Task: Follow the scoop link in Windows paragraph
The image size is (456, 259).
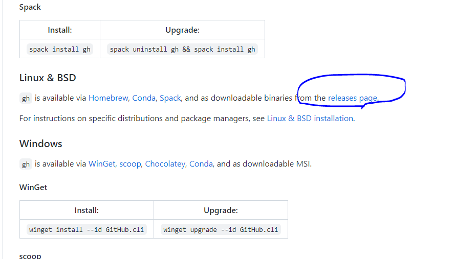Action: click(x=130, y=164)
